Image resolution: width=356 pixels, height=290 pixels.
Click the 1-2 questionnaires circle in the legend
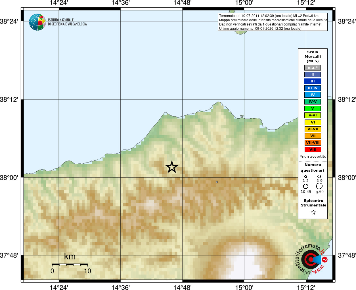(x=305, y=176)
